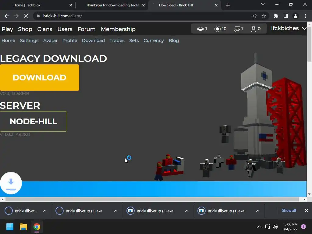Close the Thankyou for downloading tab

pos(144,5)
